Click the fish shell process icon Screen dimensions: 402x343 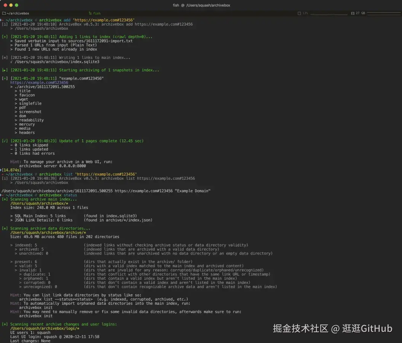(x=90, y=13)
